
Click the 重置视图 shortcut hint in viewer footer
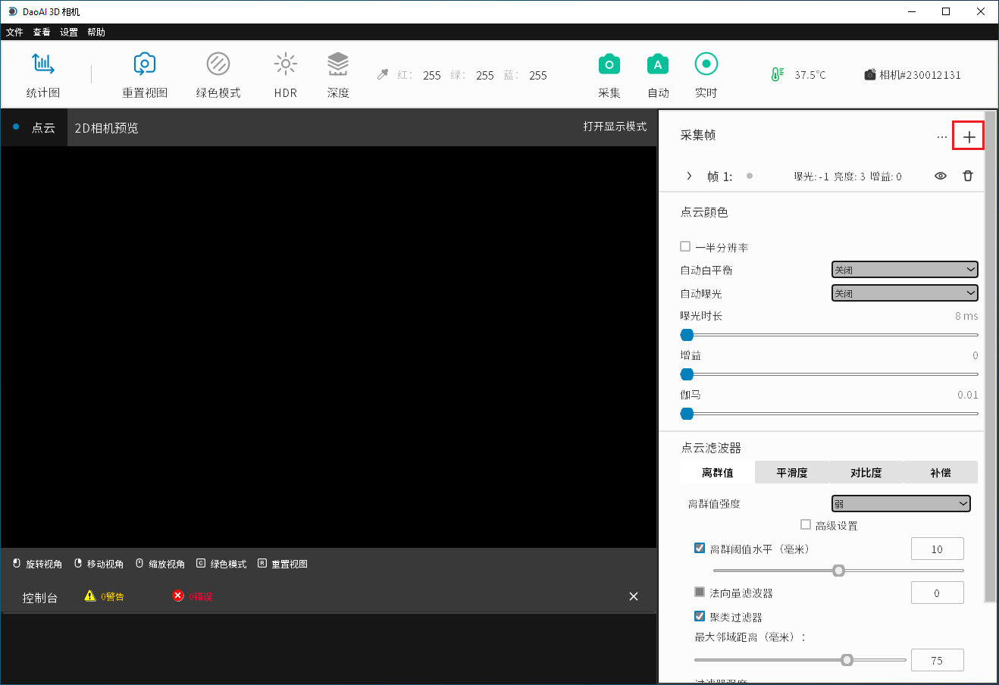283,564
